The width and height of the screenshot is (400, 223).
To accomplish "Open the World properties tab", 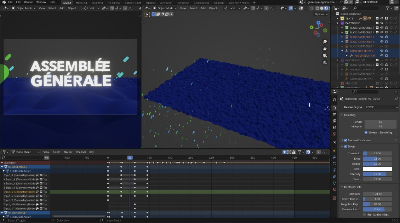I will tap(334, 134).
